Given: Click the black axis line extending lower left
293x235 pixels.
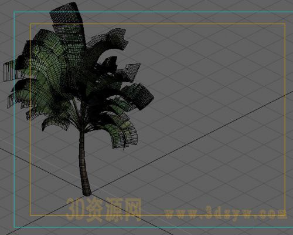Looking at the screenshot, I should click(x=43, y=216).
